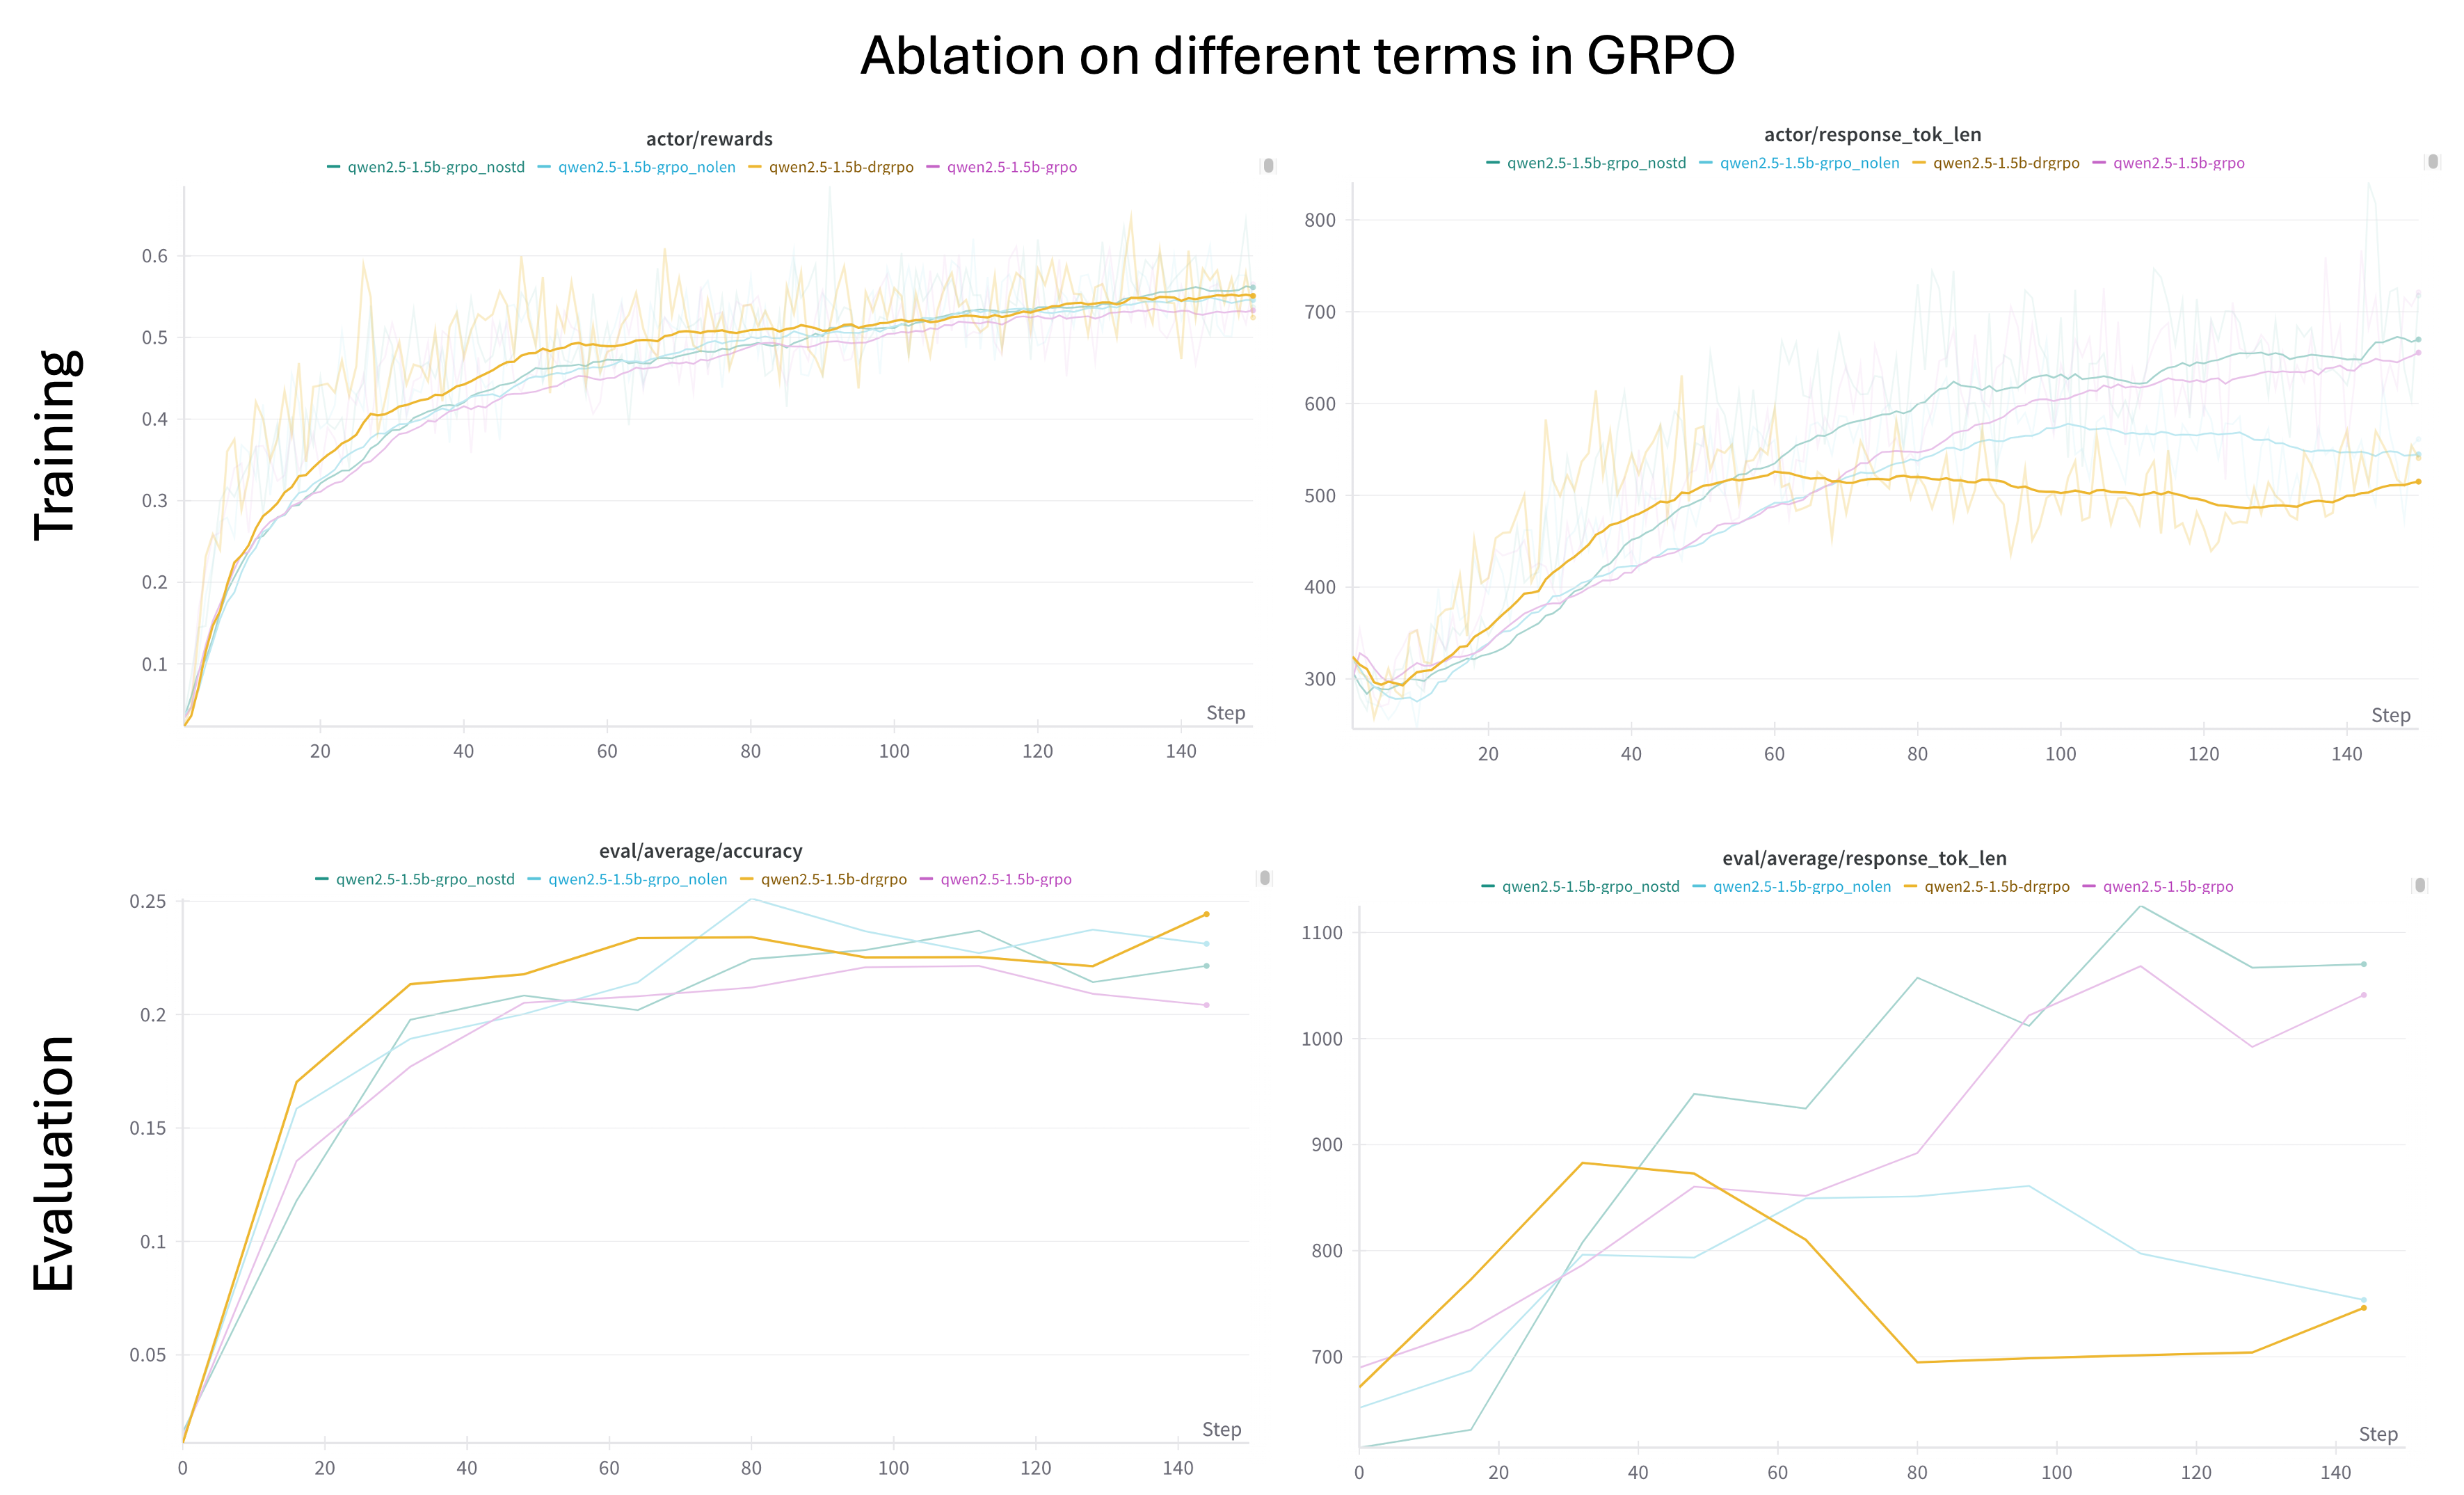Click purple color dash before grpo in actor/response_tok_len
The height and width of the screenshot is (1495, 2464).
tap(2099, 163)
